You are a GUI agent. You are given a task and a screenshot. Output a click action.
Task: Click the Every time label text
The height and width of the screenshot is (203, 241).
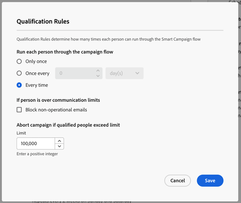[37, 85]
